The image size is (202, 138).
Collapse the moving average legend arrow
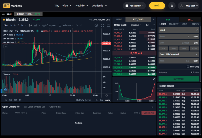click(6, 46)
